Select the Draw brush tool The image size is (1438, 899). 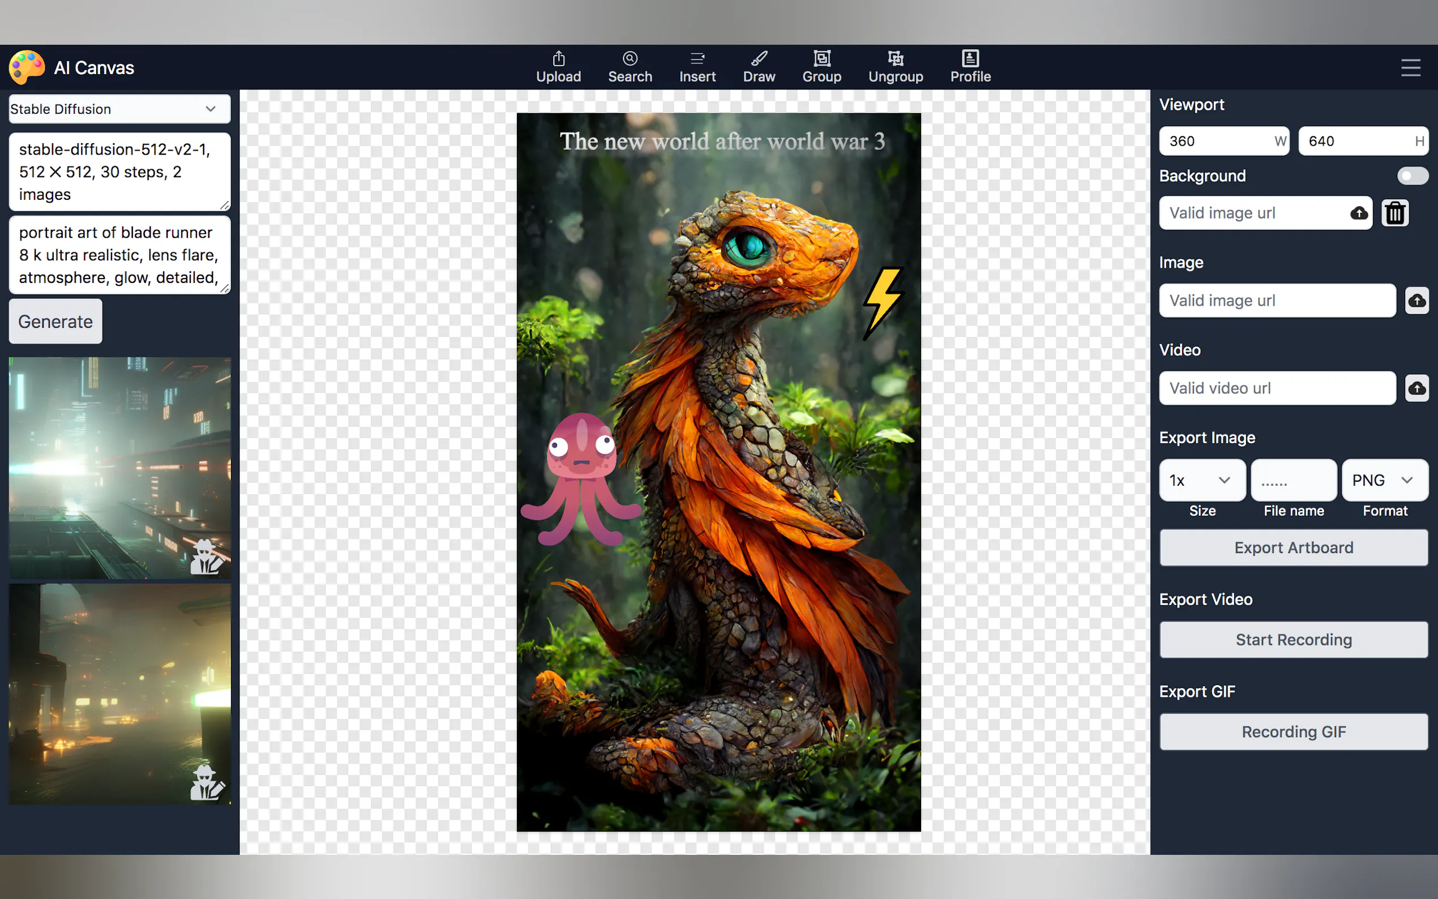coord(759,67)
